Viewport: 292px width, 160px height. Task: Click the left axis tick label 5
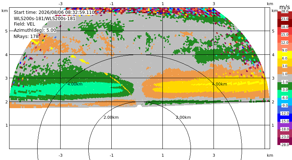tap(7, 31)
